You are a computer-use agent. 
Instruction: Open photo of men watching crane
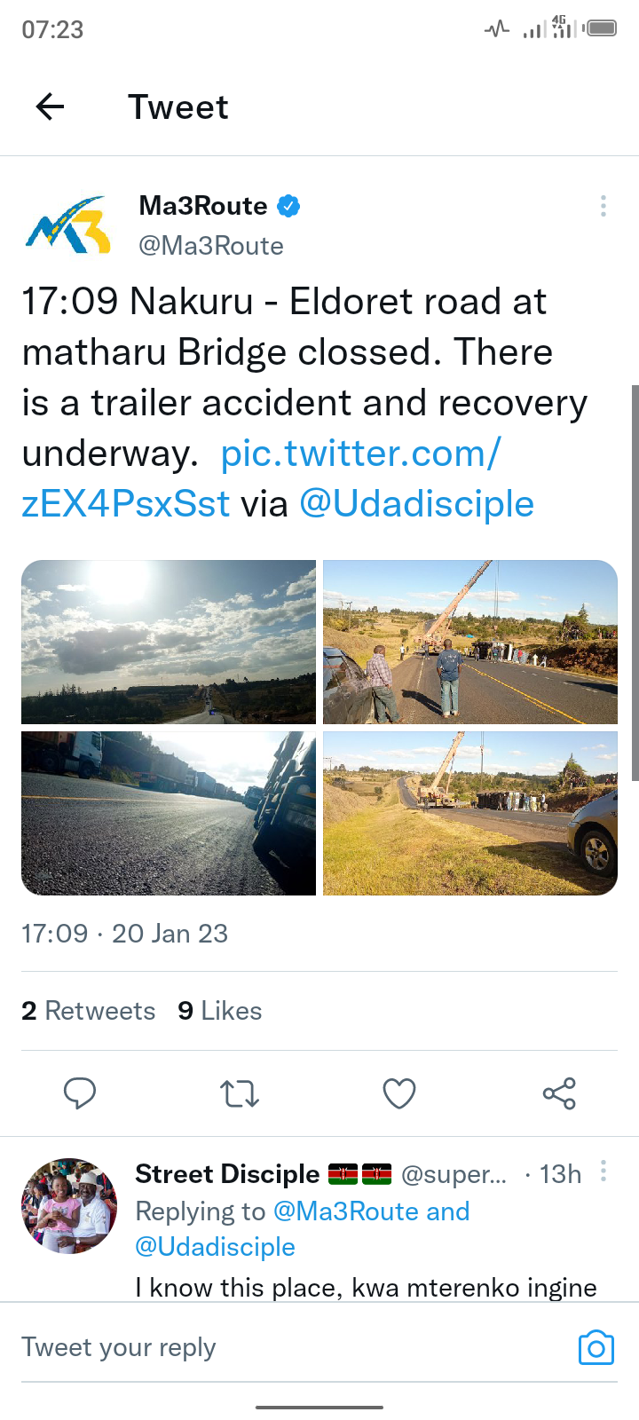pyautogui.click(x=470, y=642)
